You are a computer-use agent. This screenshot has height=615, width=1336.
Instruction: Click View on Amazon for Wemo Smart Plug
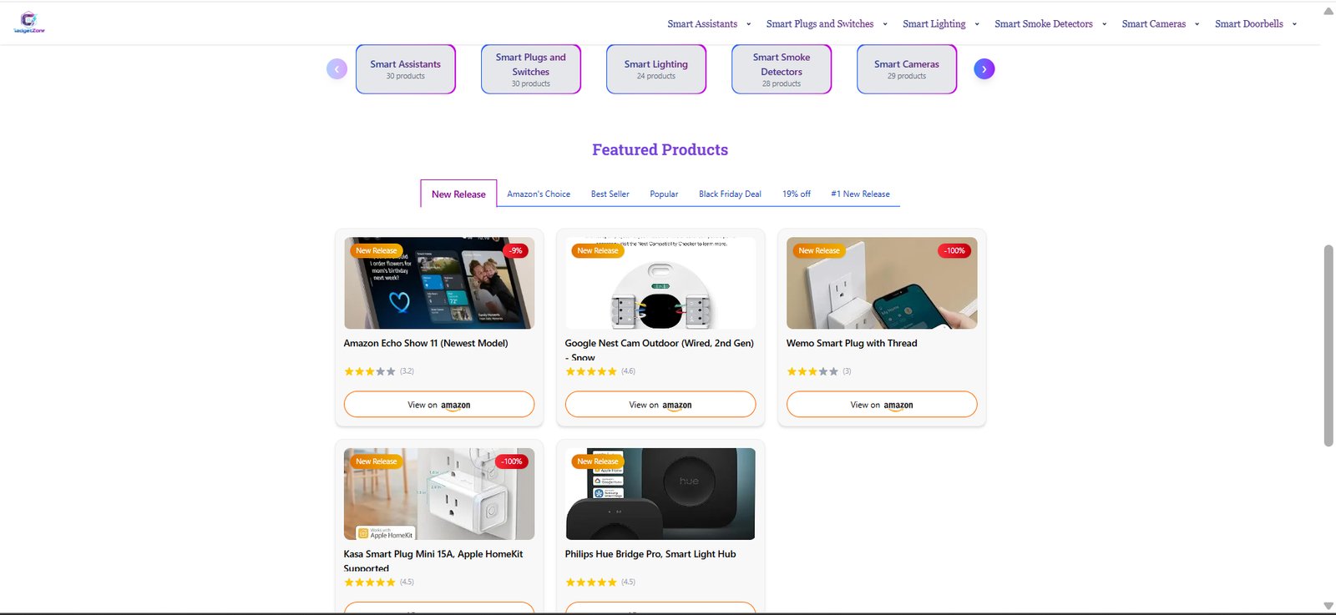point(881,404)
